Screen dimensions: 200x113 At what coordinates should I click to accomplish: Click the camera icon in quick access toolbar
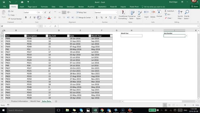[x=22, y=2]
